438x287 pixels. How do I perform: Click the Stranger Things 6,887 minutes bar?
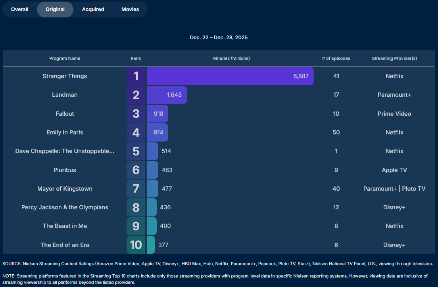pyautogui.click(x=230, y=76)
